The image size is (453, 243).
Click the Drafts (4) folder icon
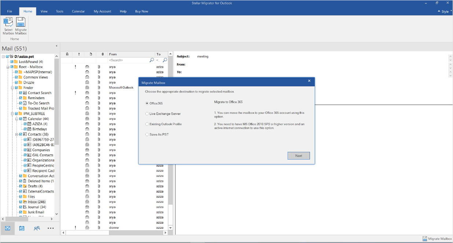pos(25,186)
